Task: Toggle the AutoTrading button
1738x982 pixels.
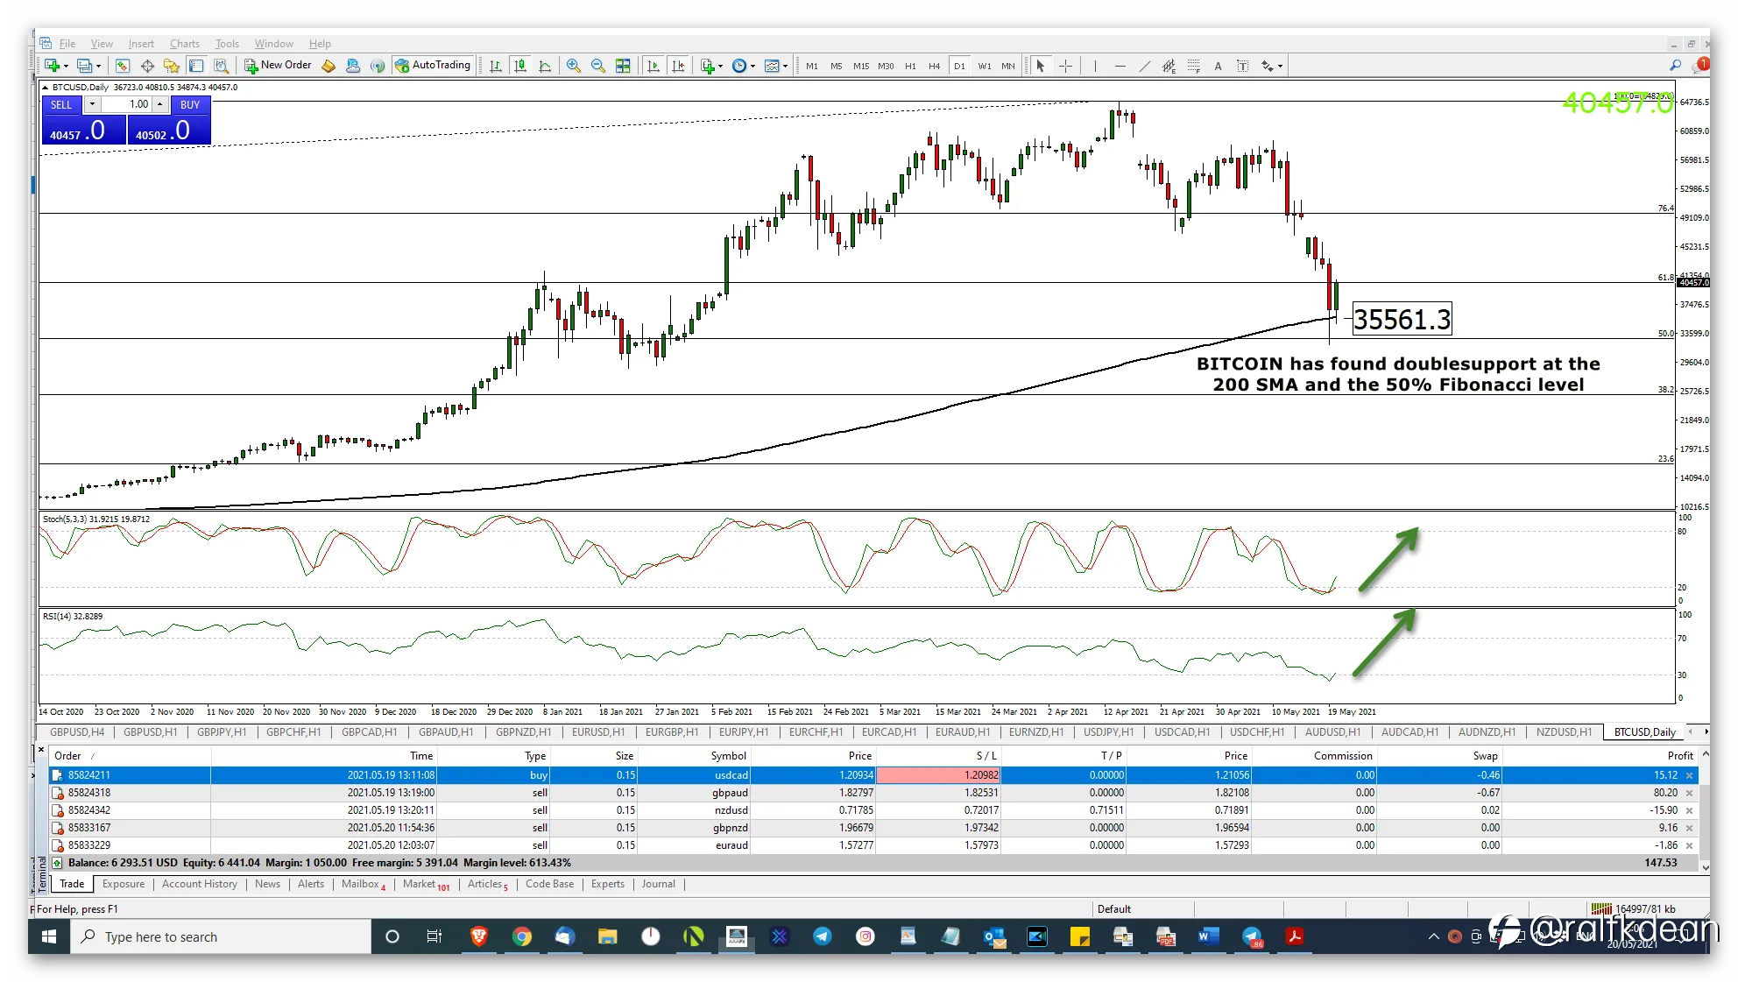Action: coord(434,65)
